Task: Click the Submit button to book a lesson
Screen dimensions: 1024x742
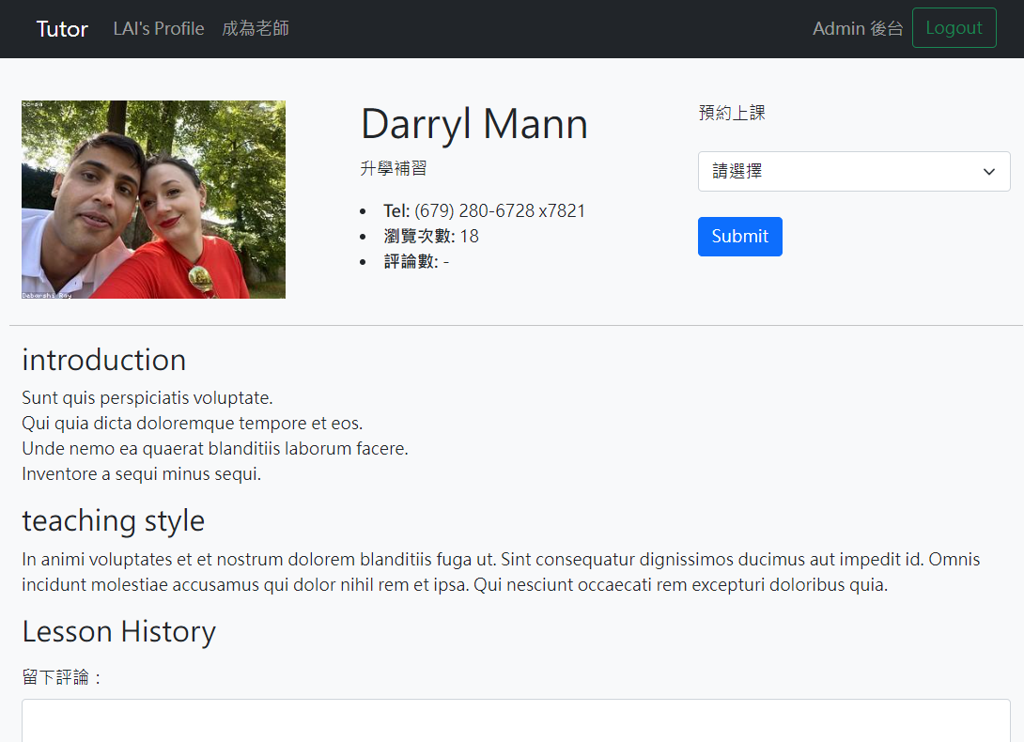Action: 739,236
